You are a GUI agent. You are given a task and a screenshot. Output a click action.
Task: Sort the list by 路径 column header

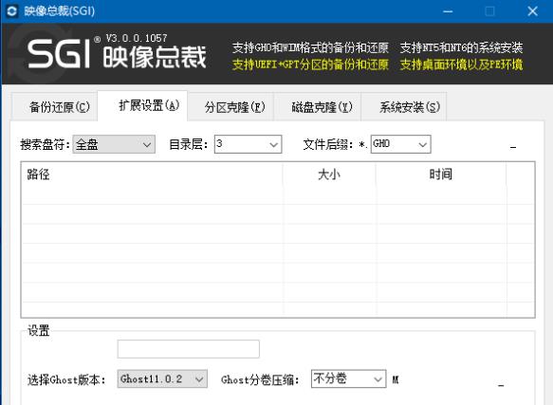(x=153, y=175)
